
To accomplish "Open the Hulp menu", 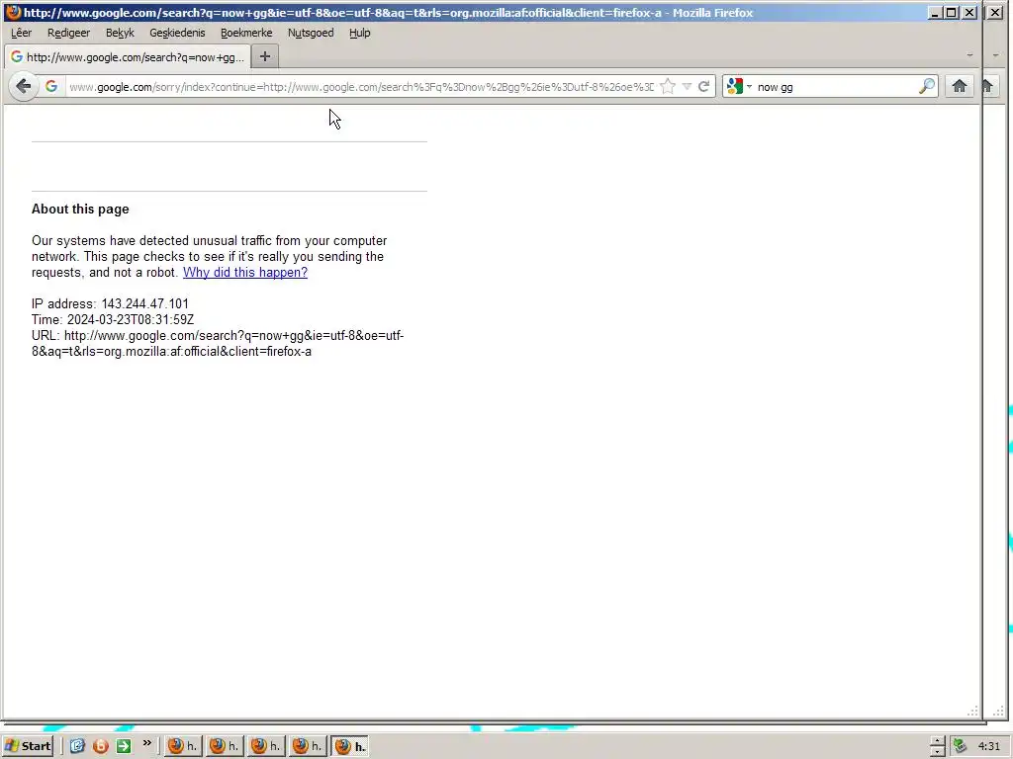I will [x=360, y=33].
